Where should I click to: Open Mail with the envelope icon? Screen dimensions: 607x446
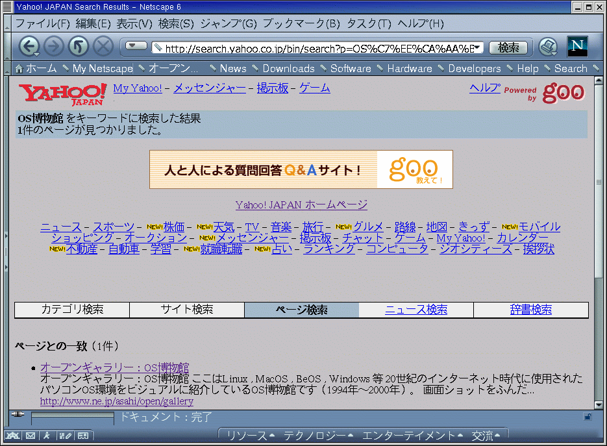31,436
